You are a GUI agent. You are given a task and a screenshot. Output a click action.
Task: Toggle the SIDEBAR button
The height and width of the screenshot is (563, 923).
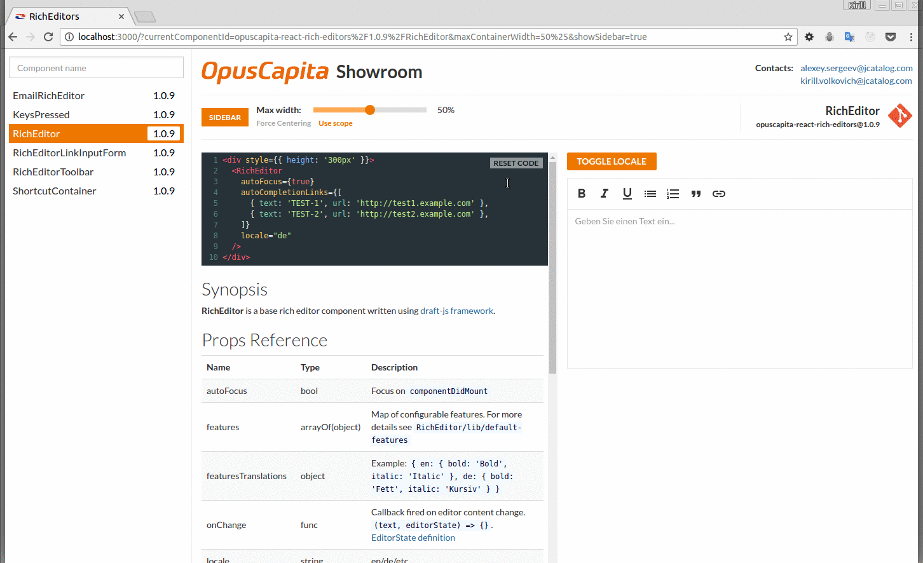click(x=225, y=118)
